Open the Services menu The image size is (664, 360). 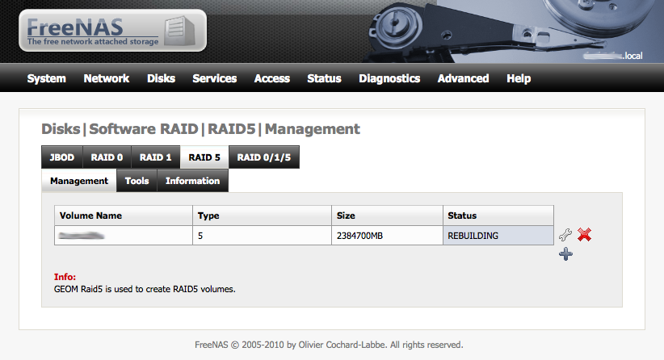click(x=214, y=78)
